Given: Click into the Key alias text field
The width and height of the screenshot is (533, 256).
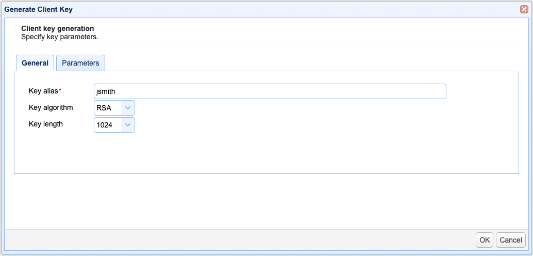Looking at the screenshot, I should pos(270,91).
